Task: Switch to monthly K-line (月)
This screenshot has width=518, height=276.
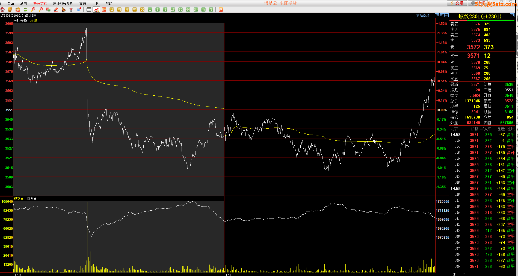Action: [127, 10]
